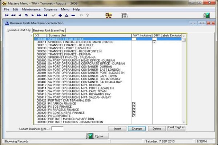This screenshot has width=218, height=145.
Task: Select row SPOORNET FINANCE - SALDANHA
Action: click(x=108, y=57)
